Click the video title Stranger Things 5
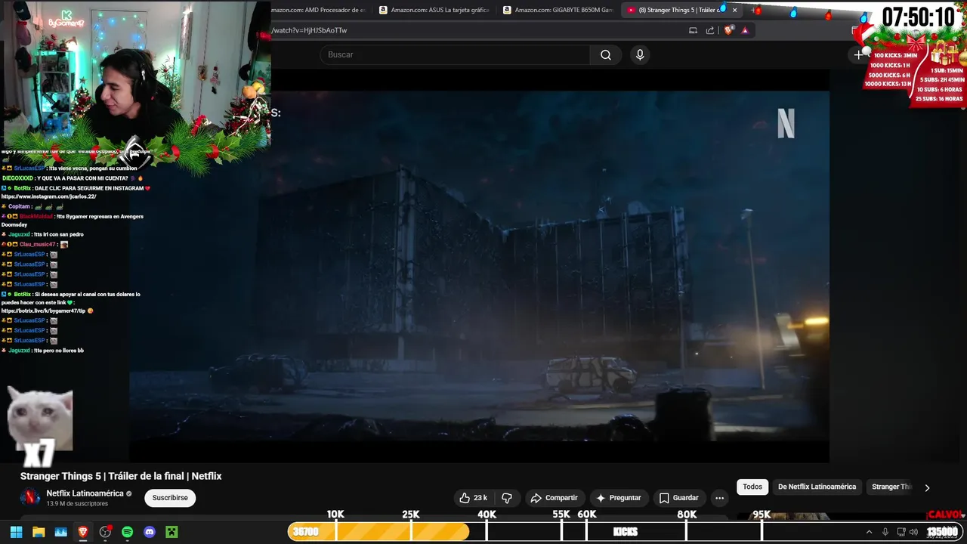The width and height of the screenshot is (967, 544). 121,476
